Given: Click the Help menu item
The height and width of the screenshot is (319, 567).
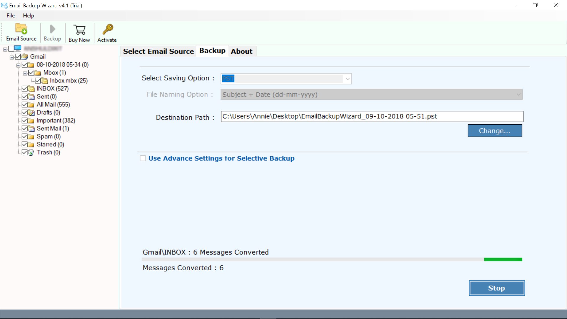Looking at the screenshot, I should (28, 16).
